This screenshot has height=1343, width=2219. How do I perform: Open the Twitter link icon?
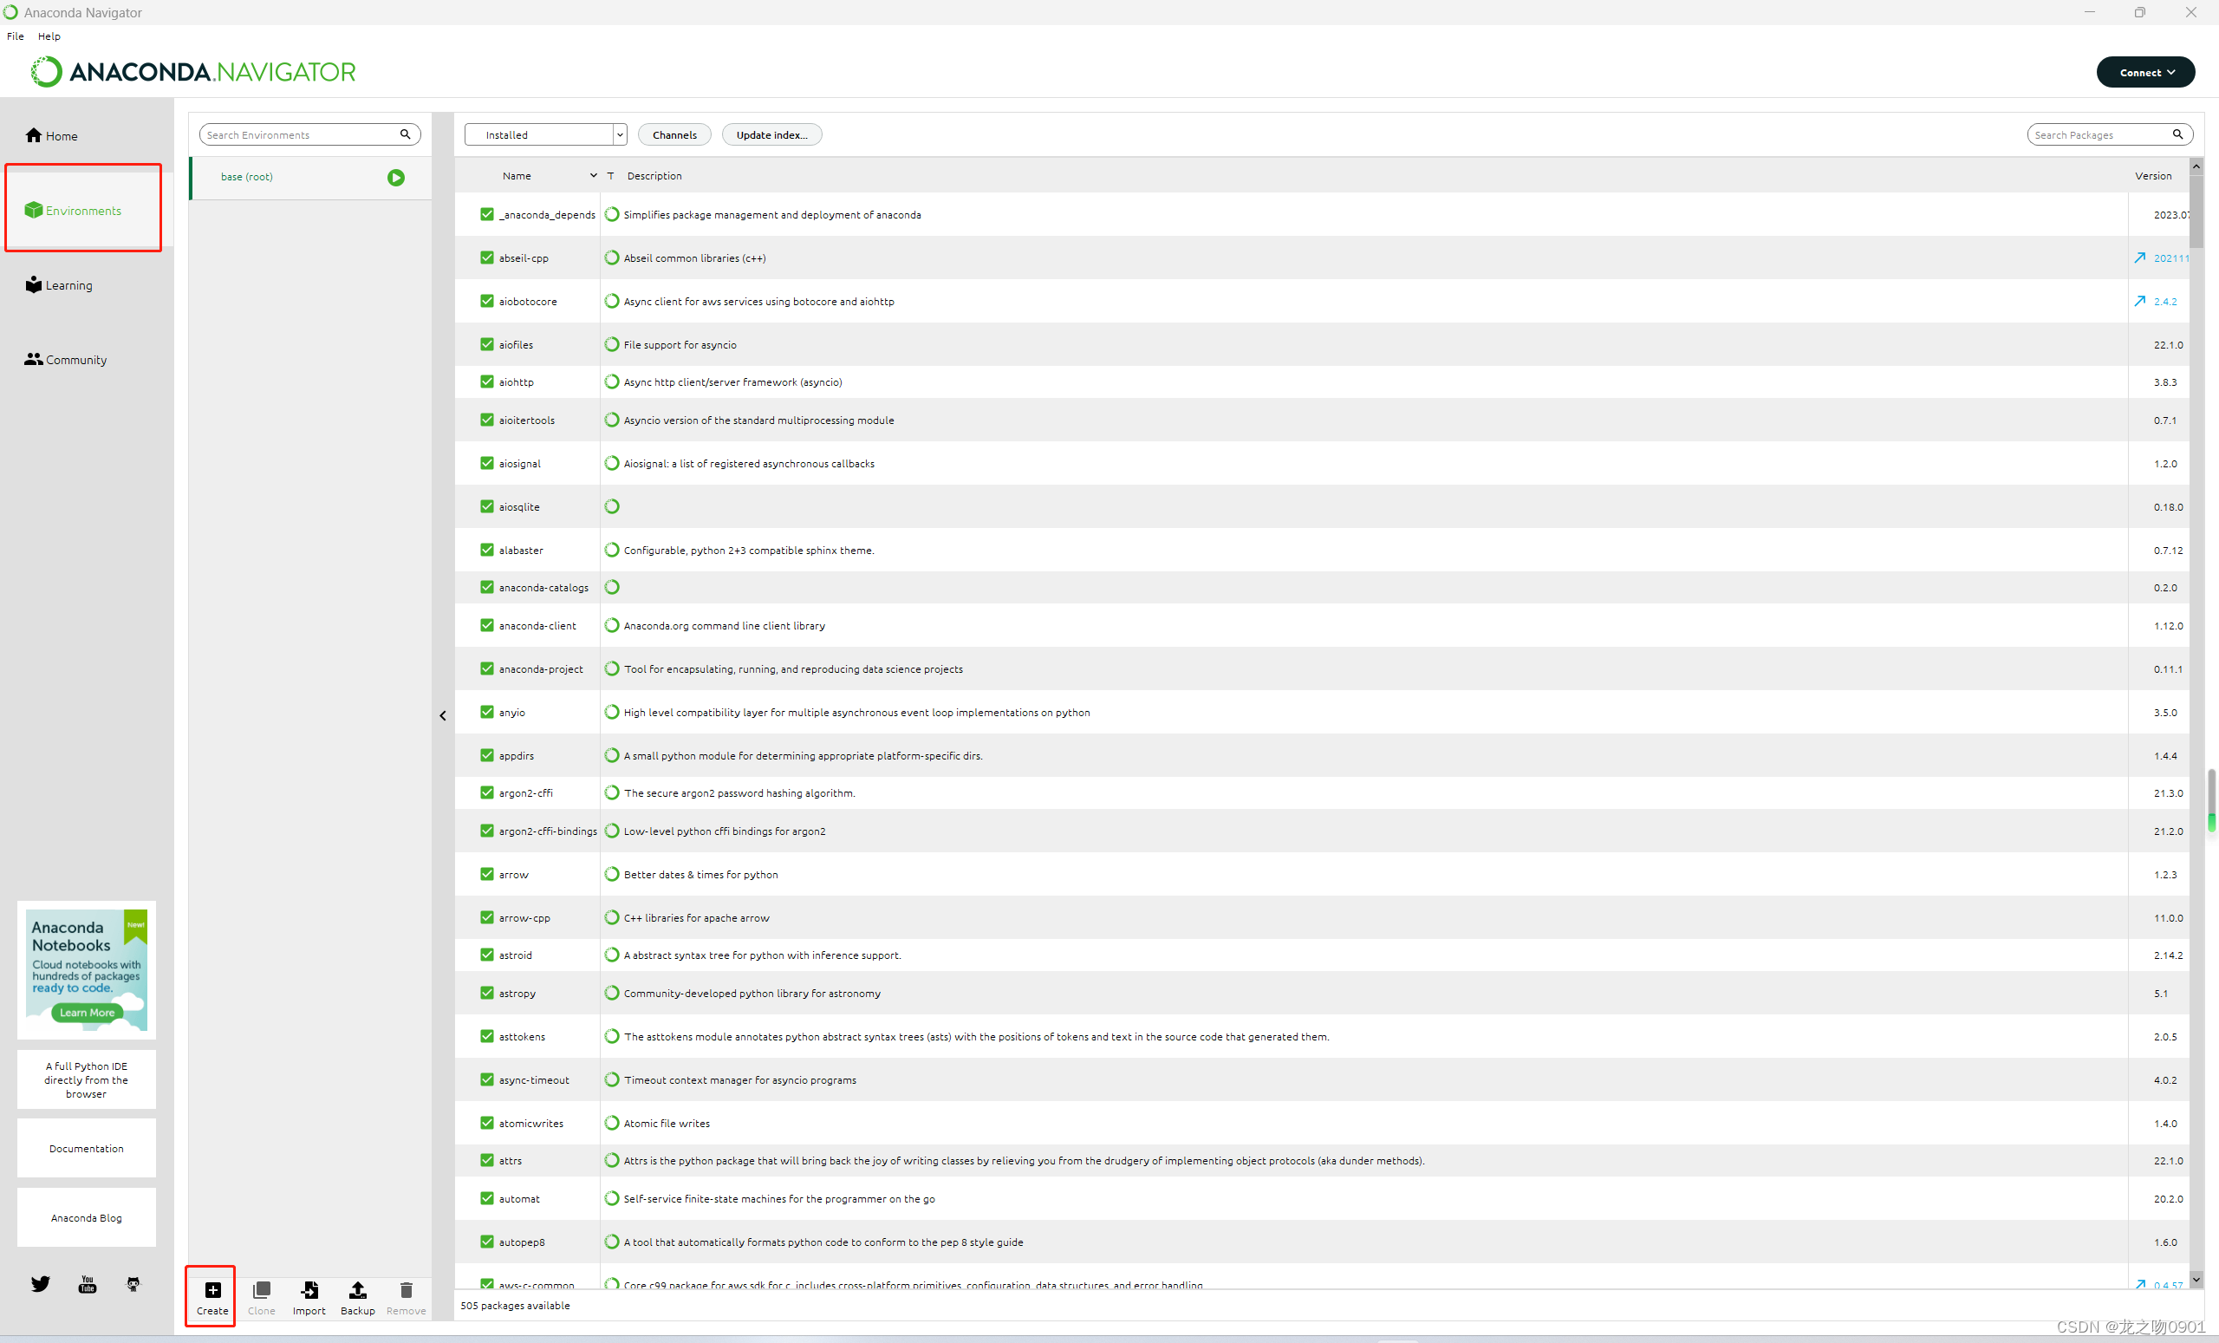pos(41,1283)
